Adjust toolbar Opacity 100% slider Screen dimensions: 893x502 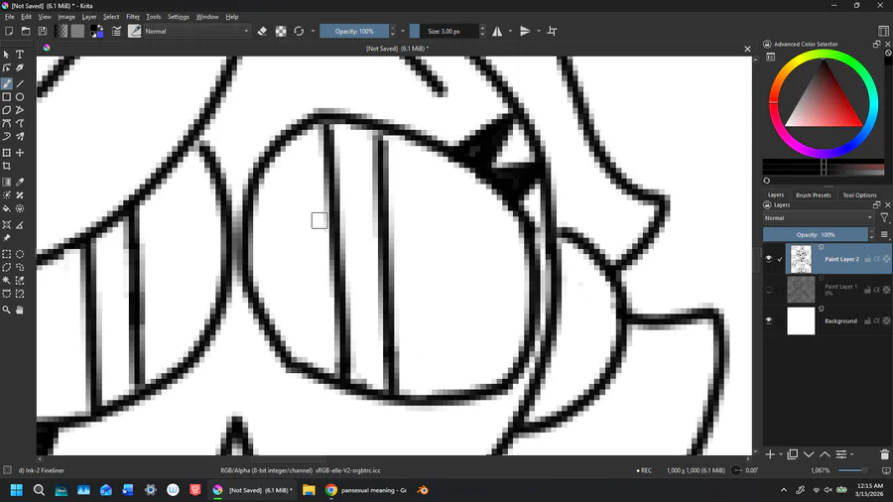click(354, 32)
